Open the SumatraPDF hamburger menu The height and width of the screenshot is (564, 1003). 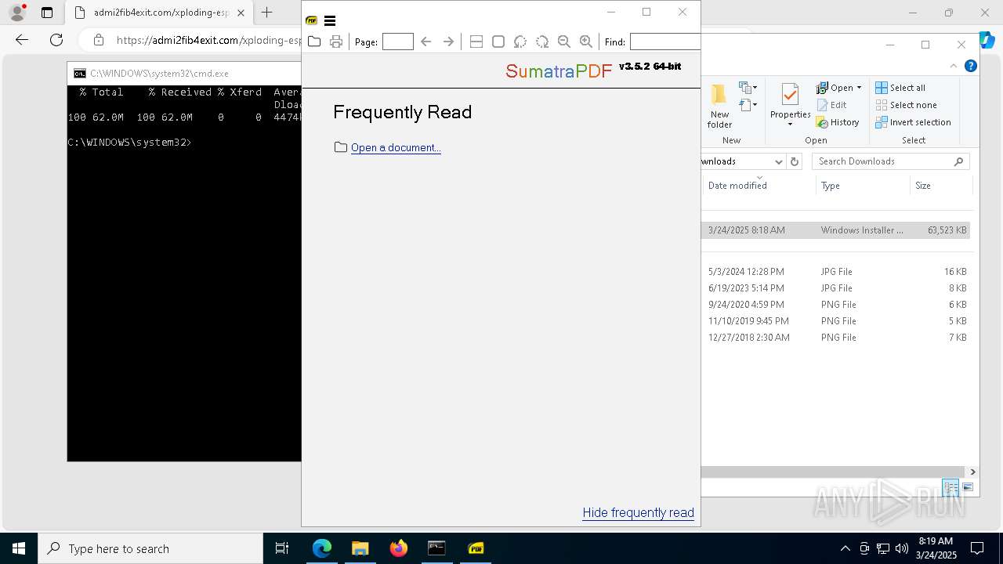pyautogui.click(x=330, y=21)
